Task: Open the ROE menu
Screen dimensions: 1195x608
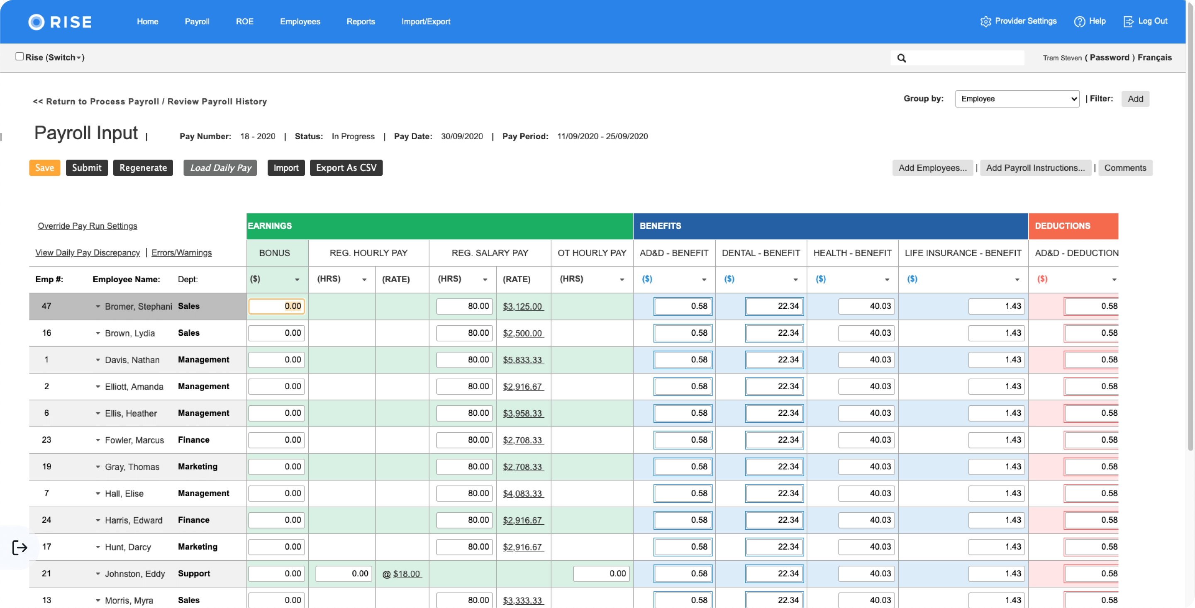Action: (x=244, y=22)
